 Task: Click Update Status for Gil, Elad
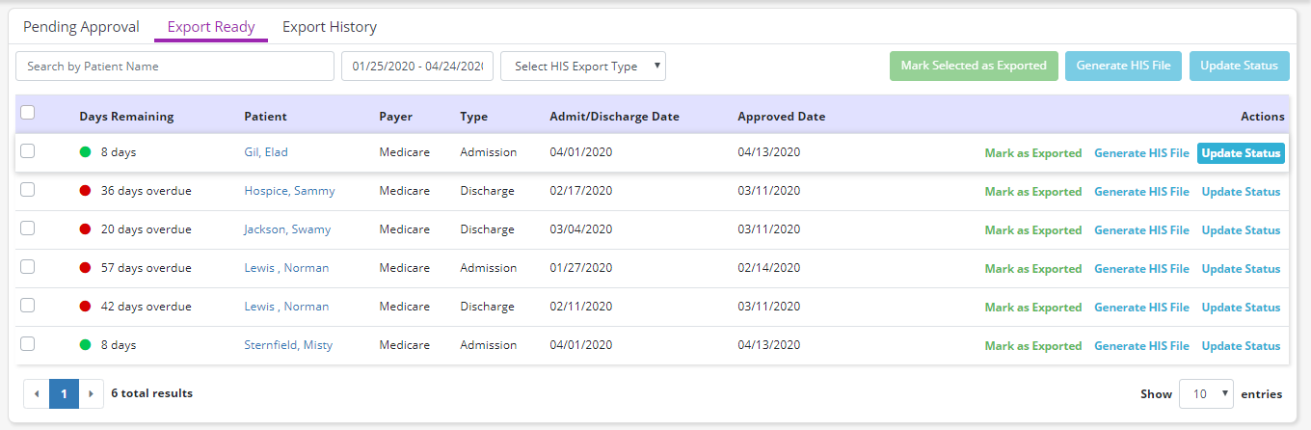(x=1241, y=153)
